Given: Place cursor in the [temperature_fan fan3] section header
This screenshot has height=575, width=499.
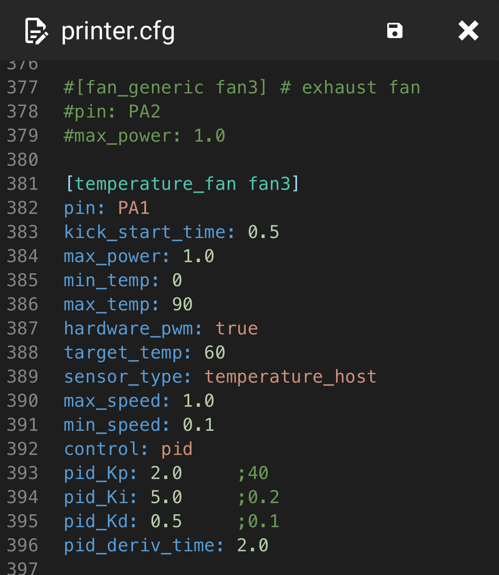Looking at the screenshot, I should click(182, 184).
